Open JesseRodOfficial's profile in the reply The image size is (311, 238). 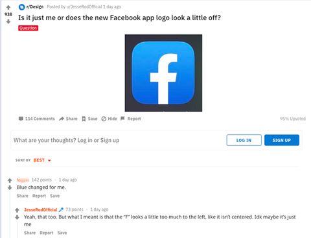click(x=41, y=209)
